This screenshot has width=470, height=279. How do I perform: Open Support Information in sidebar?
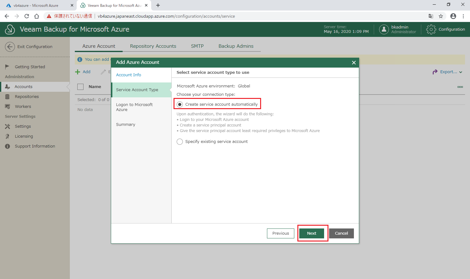pyautogui.click(x=35, y=146)
